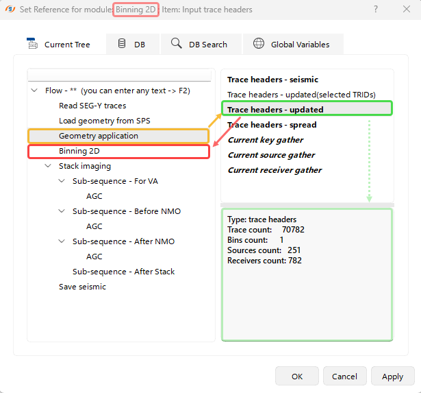
Task: Collapse Sub-sequence - For VA node
Action: point(62,181)
